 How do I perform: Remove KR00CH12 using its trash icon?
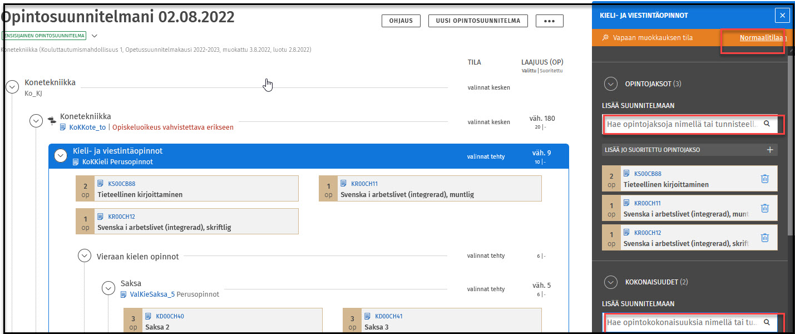click(x=764, y=238)
